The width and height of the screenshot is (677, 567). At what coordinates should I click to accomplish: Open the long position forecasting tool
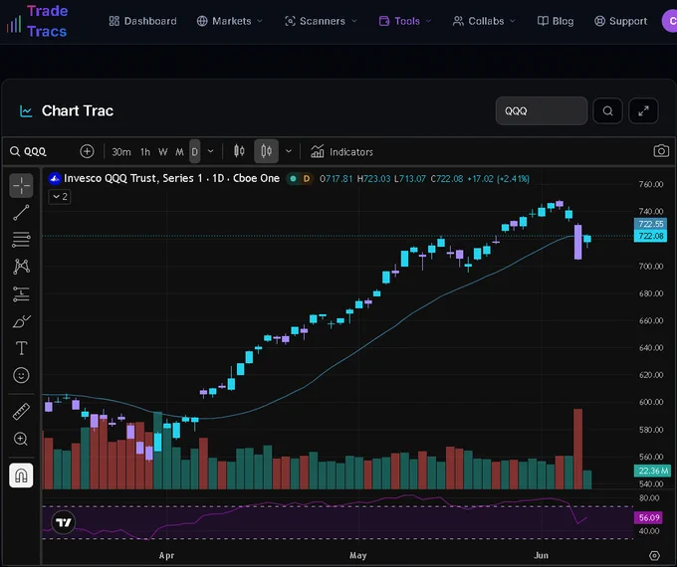point(21,293)
